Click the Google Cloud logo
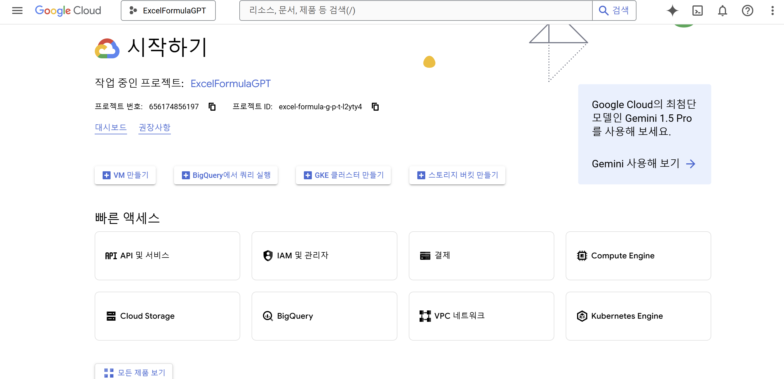784x379 pixels. point(68,10)
